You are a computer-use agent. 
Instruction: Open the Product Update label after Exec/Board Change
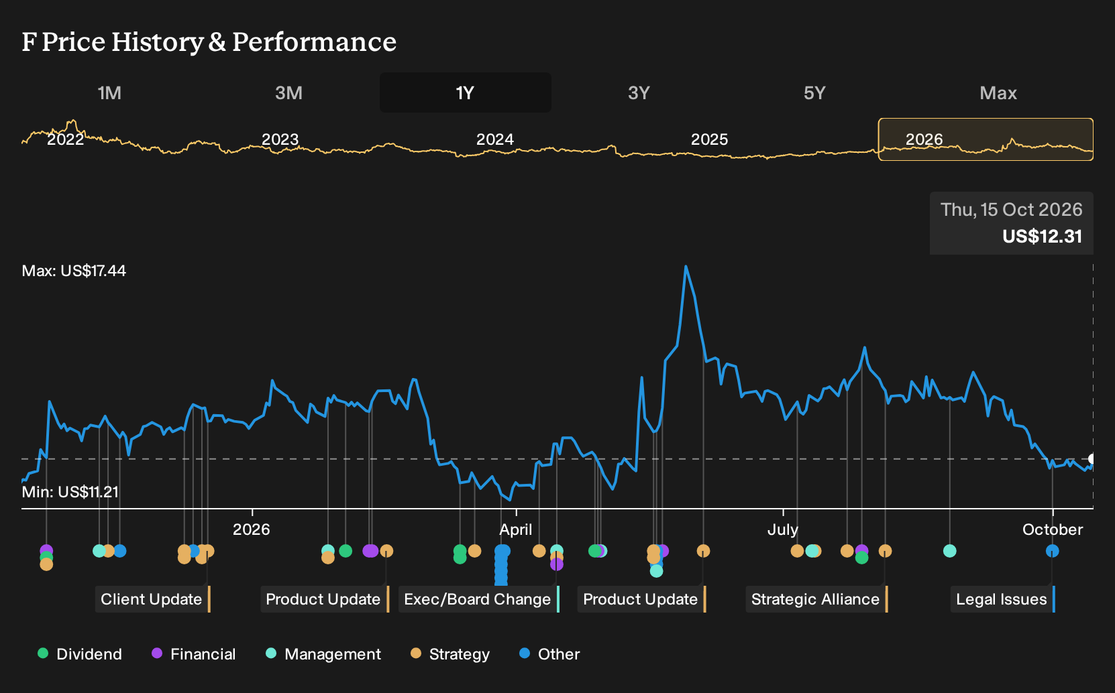[642, 599]
